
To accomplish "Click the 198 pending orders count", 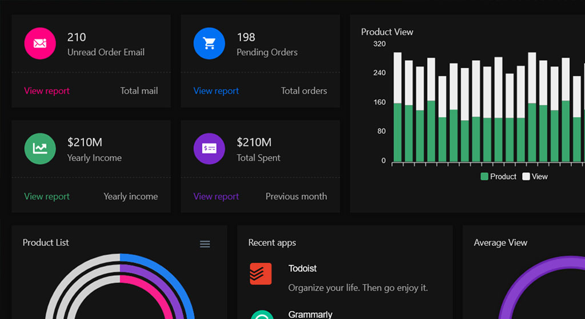I will pyautogui.click(x=246, y=37).
